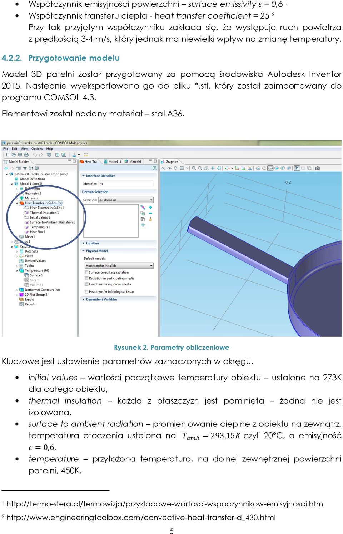Click the help icon in settings panel
The width and height of the screenshot is (343, 534).
[155, 168]
